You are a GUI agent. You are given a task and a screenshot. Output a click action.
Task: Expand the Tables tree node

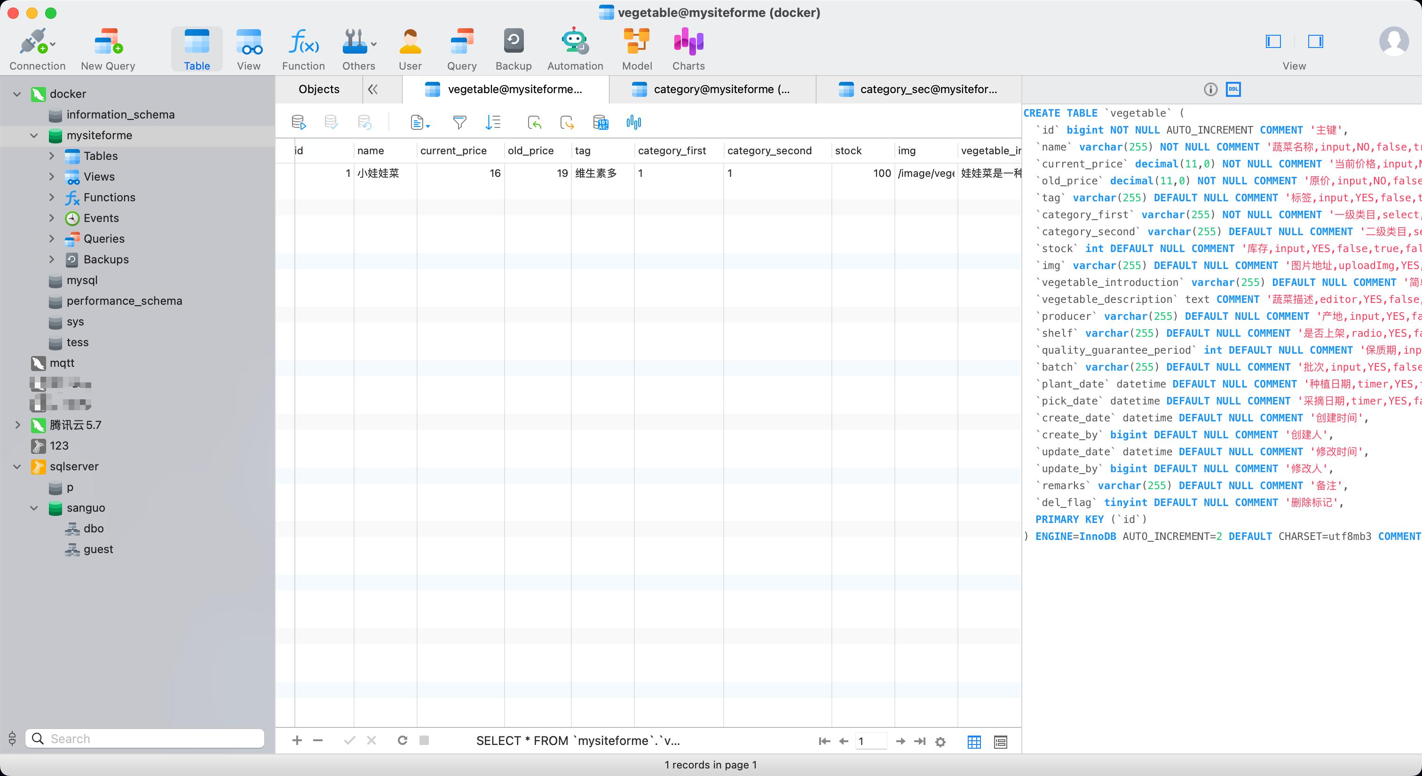tap(52, 156)
